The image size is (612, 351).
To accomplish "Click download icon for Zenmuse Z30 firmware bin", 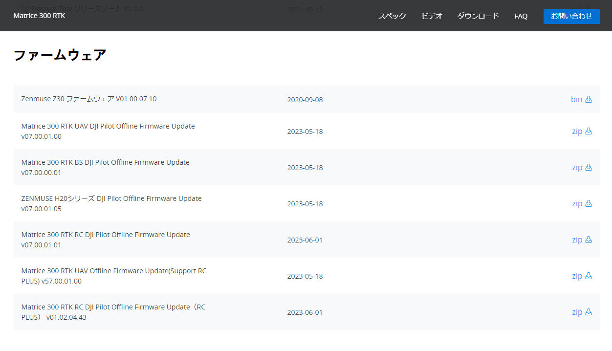I will pos(589,99).
